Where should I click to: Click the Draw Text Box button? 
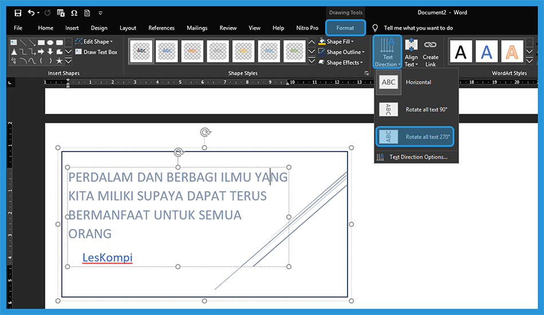pos(96,52)
